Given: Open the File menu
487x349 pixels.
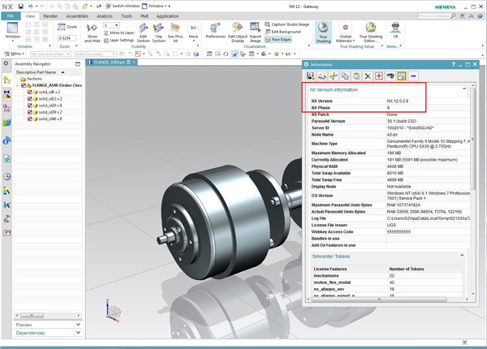Looking at the screenshot, I should [12, 15].
